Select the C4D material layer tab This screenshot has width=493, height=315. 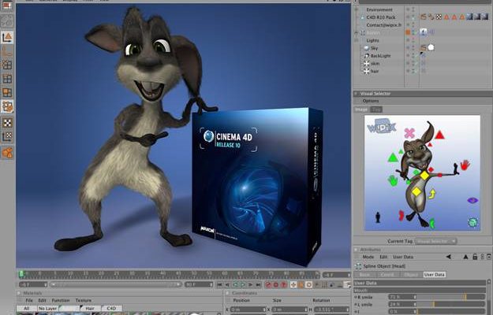pyautogui.click(x=111, y=308)
